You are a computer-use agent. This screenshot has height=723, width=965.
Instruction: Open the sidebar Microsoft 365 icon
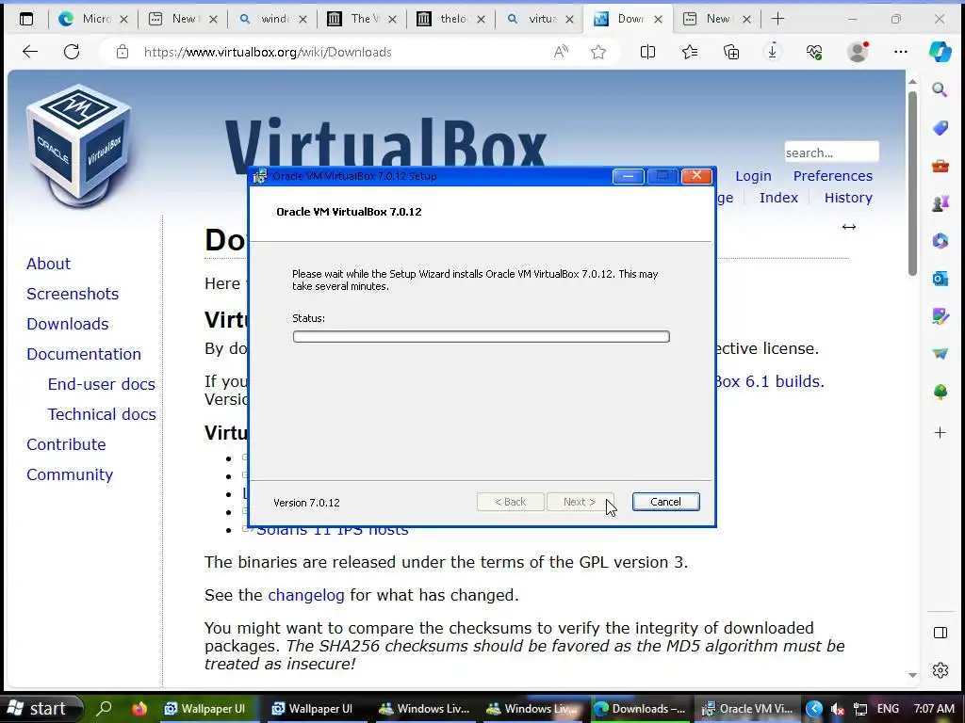pos(940,241)
